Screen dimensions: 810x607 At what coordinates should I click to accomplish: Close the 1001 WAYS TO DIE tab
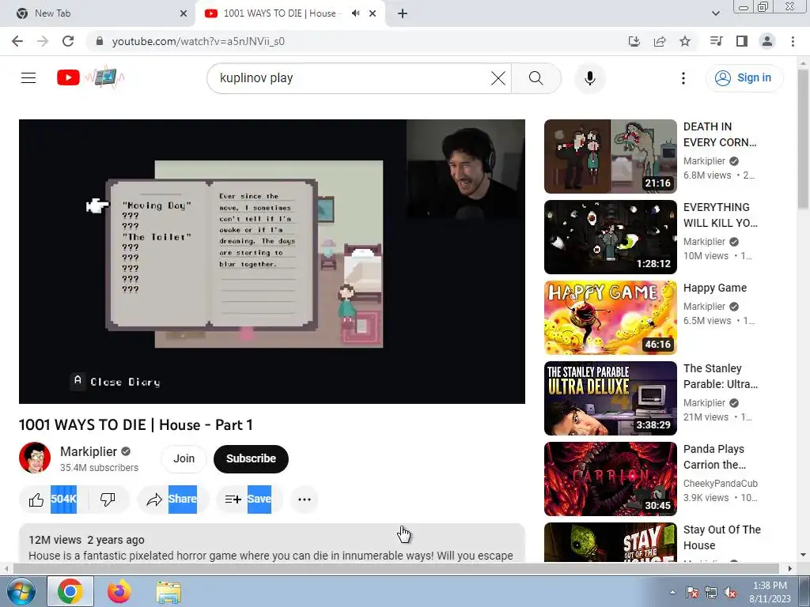[x=373, y=13]
